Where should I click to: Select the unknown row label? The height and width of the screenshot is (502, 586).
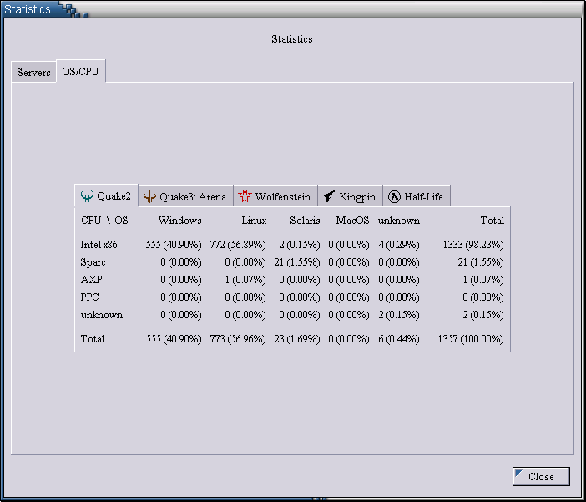tap(102, 315)
